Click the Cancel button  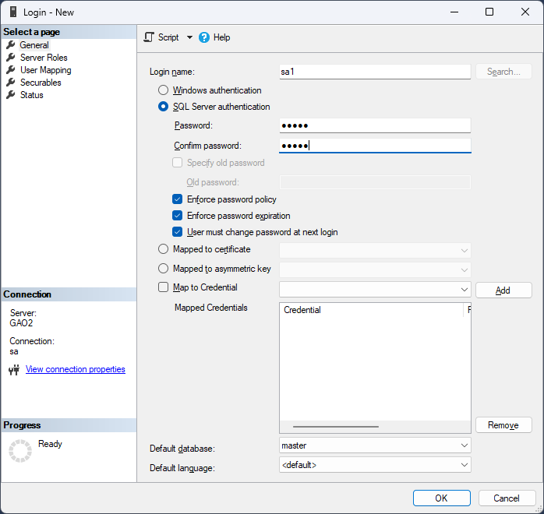click(x=507, y=498)
